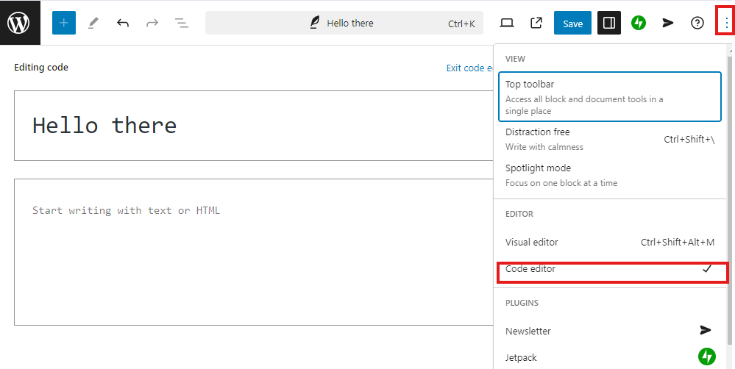The image size is (735, 369).
Task: Open the block inserter plus button
Action: tap(64, 23)
